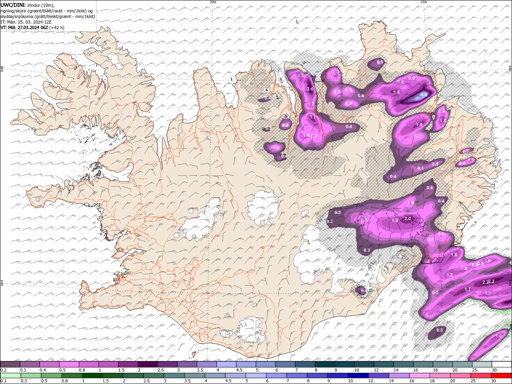Viewport: 512px width, 384px height.
Task: Click the 1.6 value near the southeast coast
Action: tap(454, 255)
